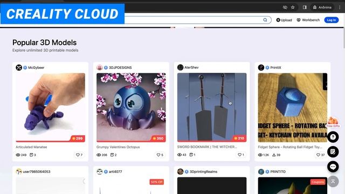Open user7985064053 author profile
Screen dimensions: 345x194
click(37, 171)
